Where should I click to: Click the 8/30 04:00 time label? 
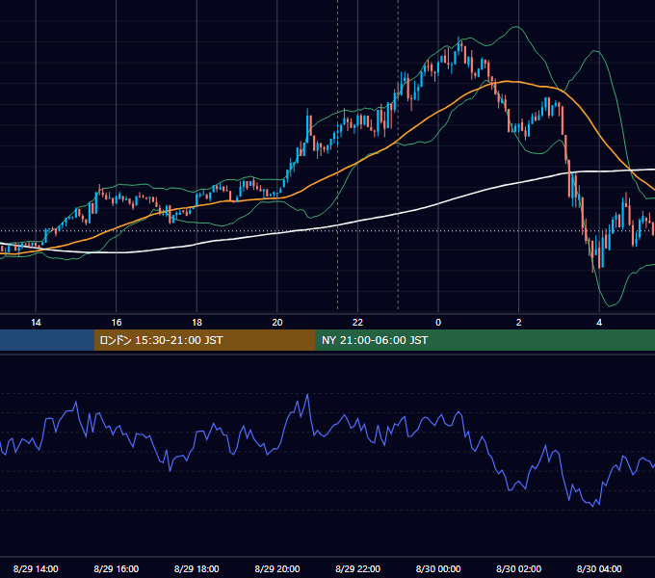599,568
